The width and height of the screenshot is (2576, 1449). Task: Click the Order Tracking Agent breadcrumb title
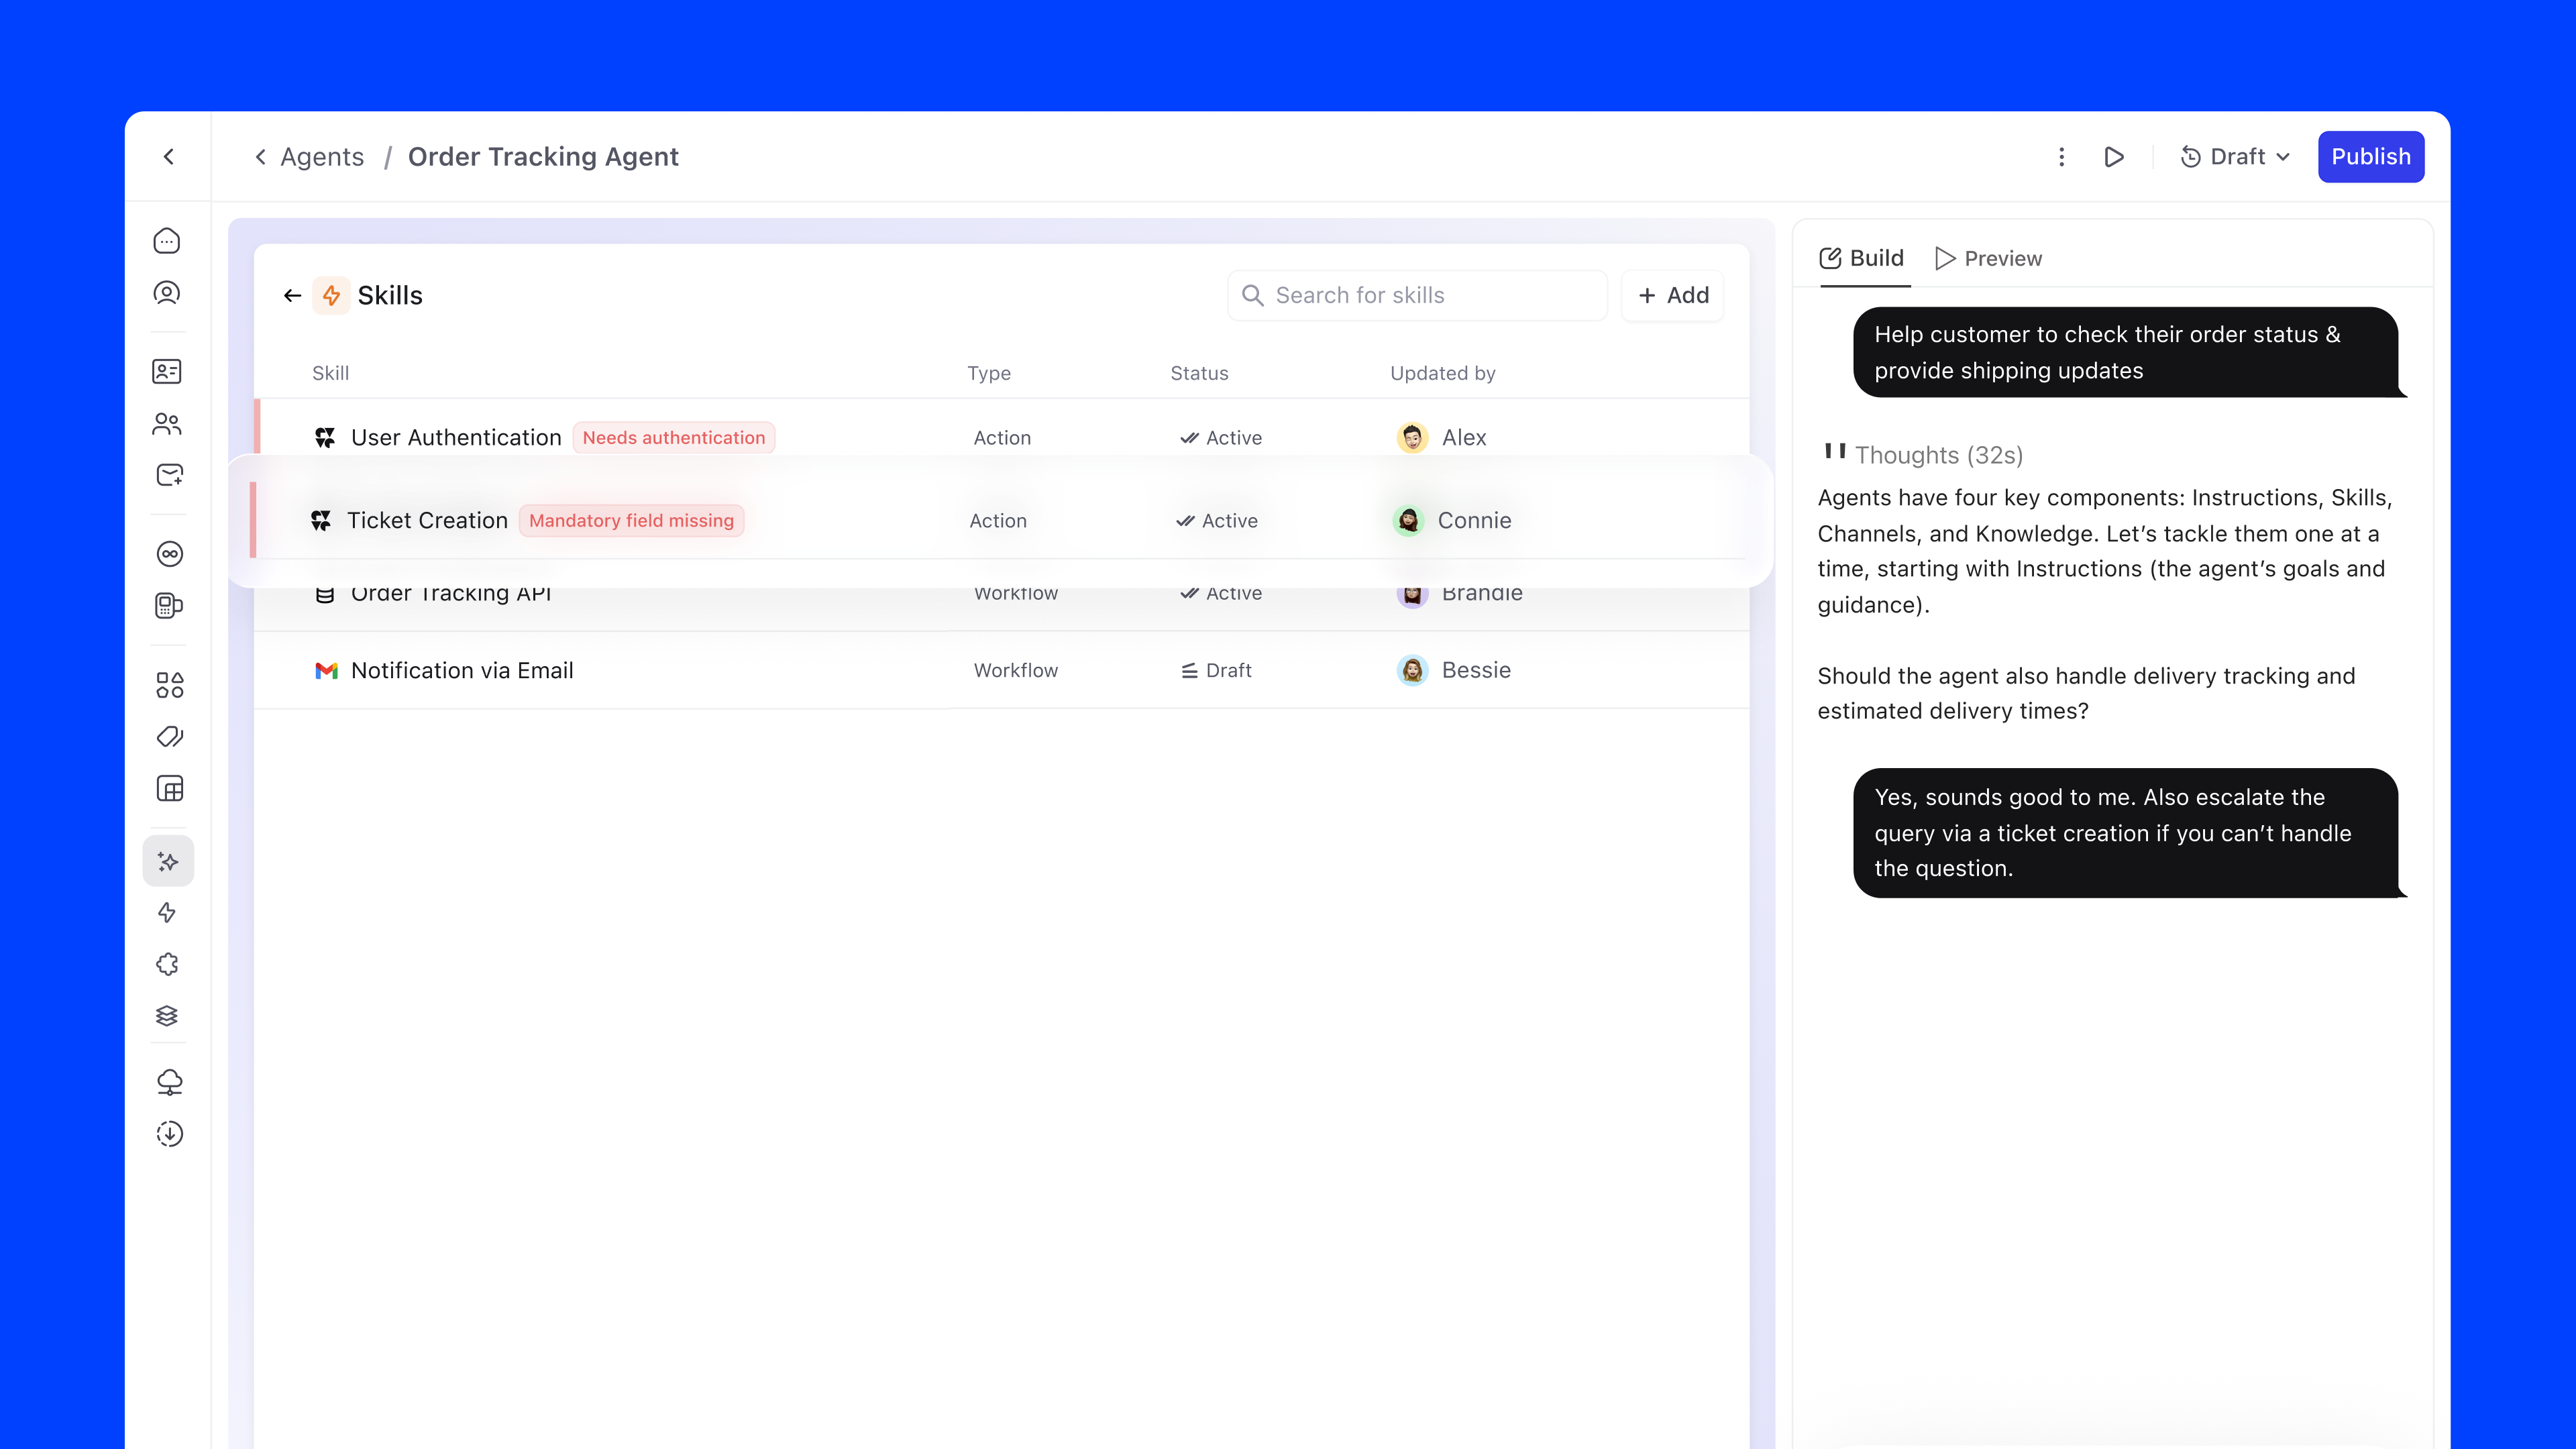543,157
